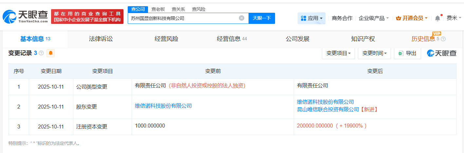
Task: Expand the 企业级产品 dropdown
Action: (x=374, y=18)
